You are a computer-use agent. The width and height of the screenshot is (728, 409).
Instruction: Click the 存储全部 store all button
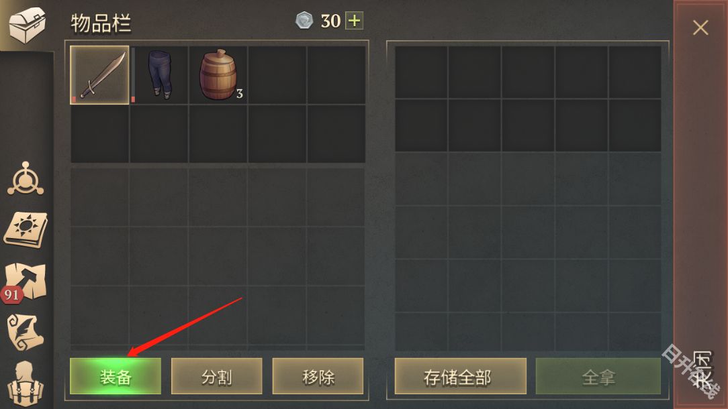(x=461, y=377)
